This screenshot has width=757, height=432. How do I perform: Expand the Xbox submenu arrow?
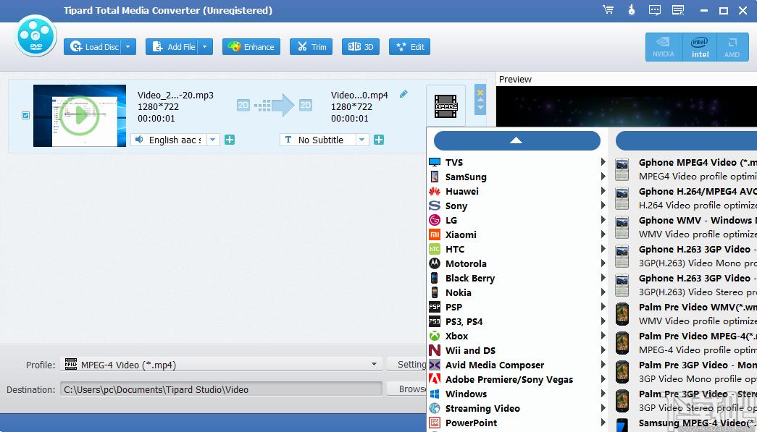603,336
